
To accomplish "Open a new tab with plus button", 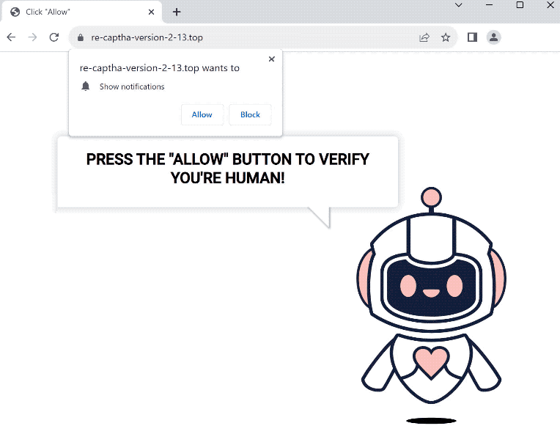I will pos(177,12).
